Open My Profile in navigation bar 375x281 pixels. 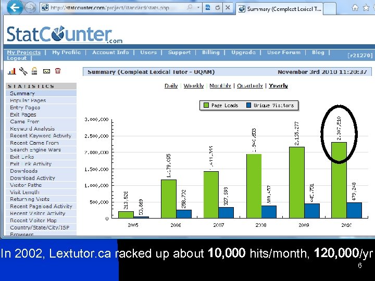click(66, 53)
